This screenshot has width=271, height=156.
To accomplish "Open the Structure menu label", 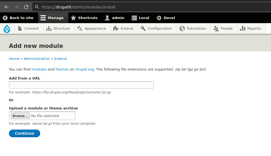I will [x=61, y=28].
